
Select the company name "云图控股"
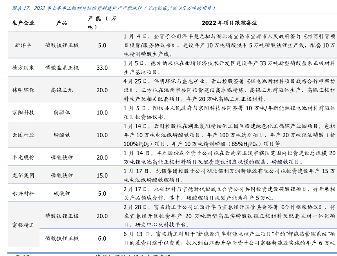coord(23,135)
